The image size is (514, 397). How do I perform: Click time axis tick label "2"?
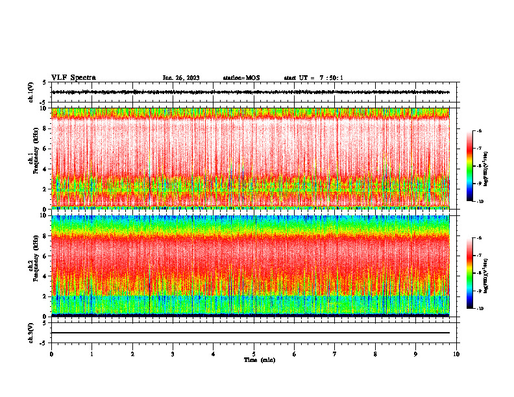pos(132,354)
